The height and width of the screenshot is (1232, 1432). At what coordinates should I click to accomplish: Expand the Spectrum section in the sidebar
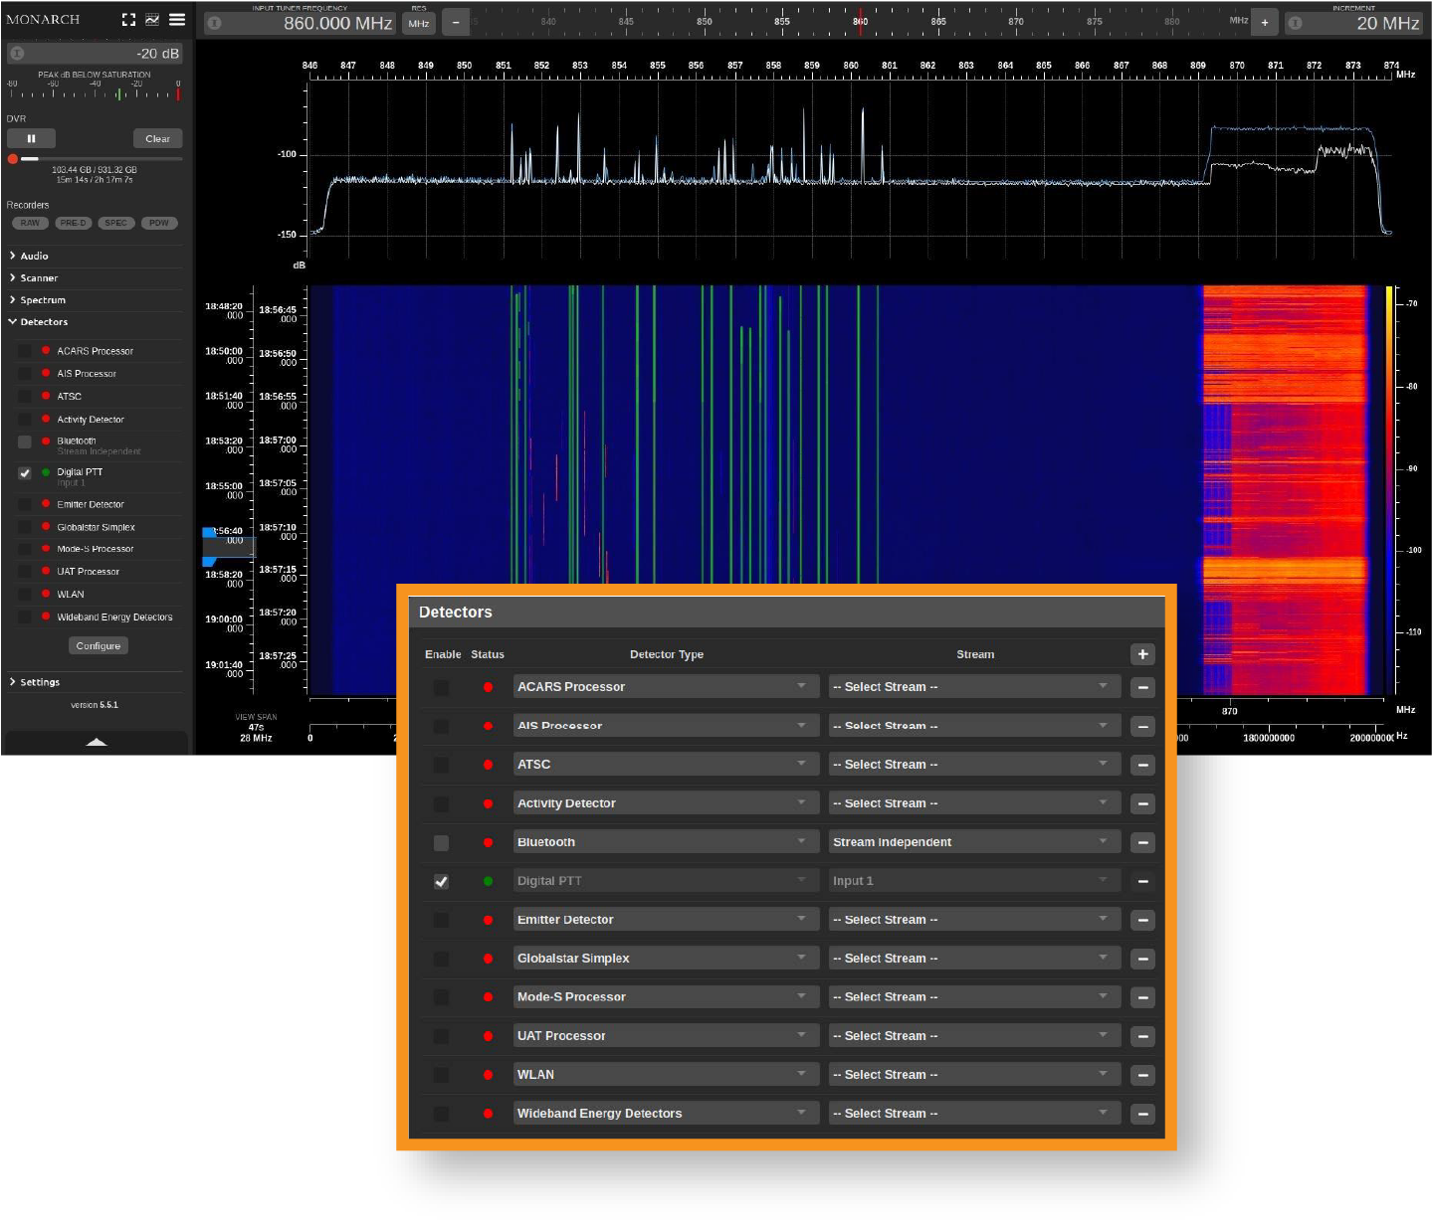[42, 300]
